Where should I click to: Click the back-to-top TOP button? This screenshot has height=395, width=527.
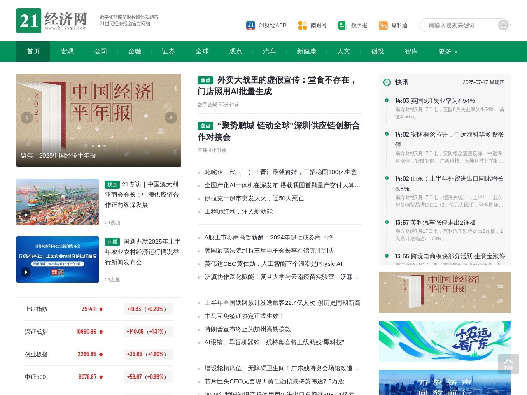508,364
